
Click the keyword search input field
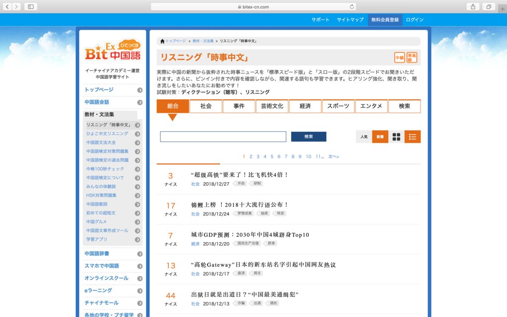point(223,137)
